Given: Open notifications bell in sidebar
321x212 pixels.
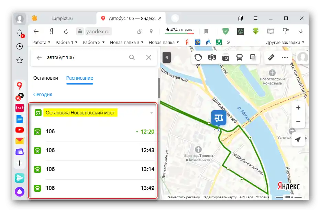Looking at the screenshot, I should coord(20,33).
